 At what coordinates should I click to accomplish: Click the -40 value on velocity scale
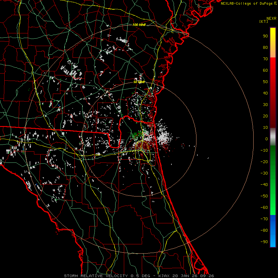pyautogui.click(x=264, y=185)
